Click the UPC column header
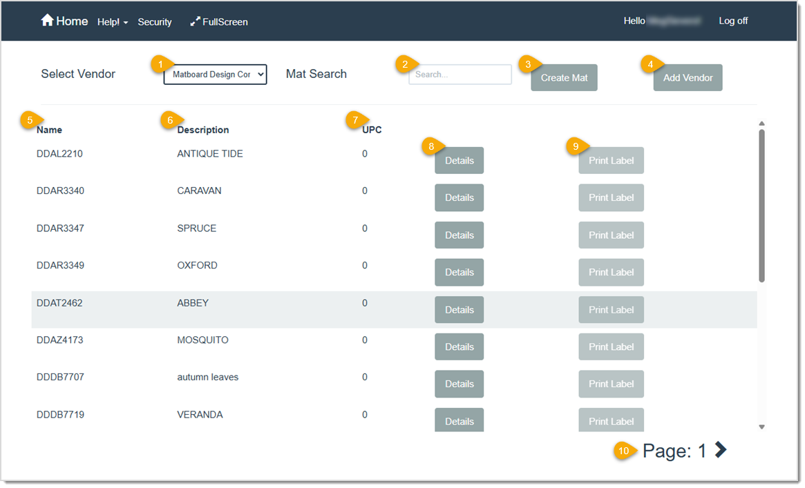This screenshot has width=805, height=488. (370, 130)
